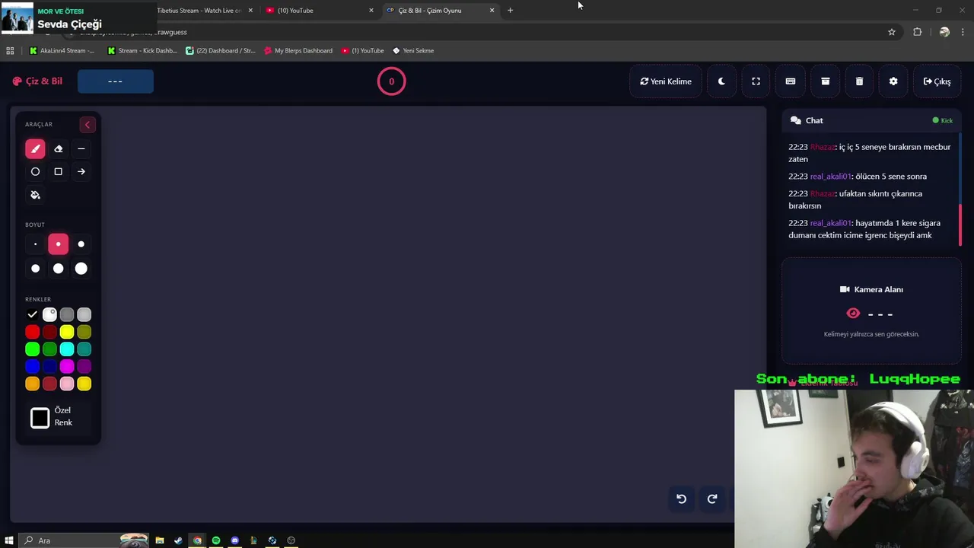Switch to the Tibetius Stream tab

(202, 11)
